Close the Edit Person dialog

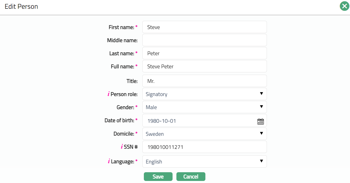344,6
